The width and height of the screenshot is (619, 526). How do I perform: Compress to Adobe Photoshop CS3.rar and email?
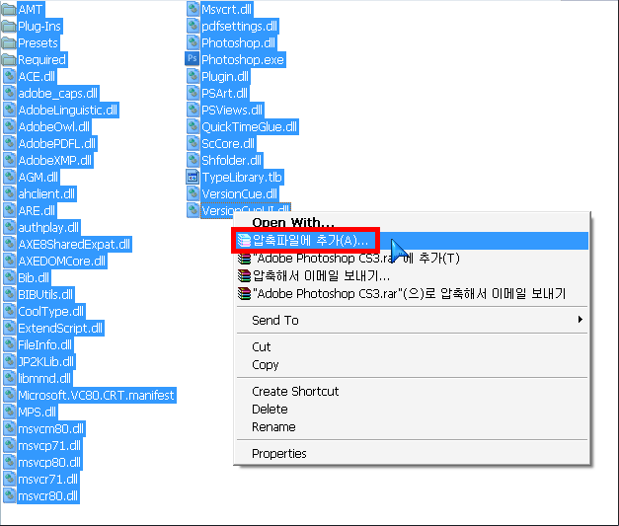click(x=412, y=293)
